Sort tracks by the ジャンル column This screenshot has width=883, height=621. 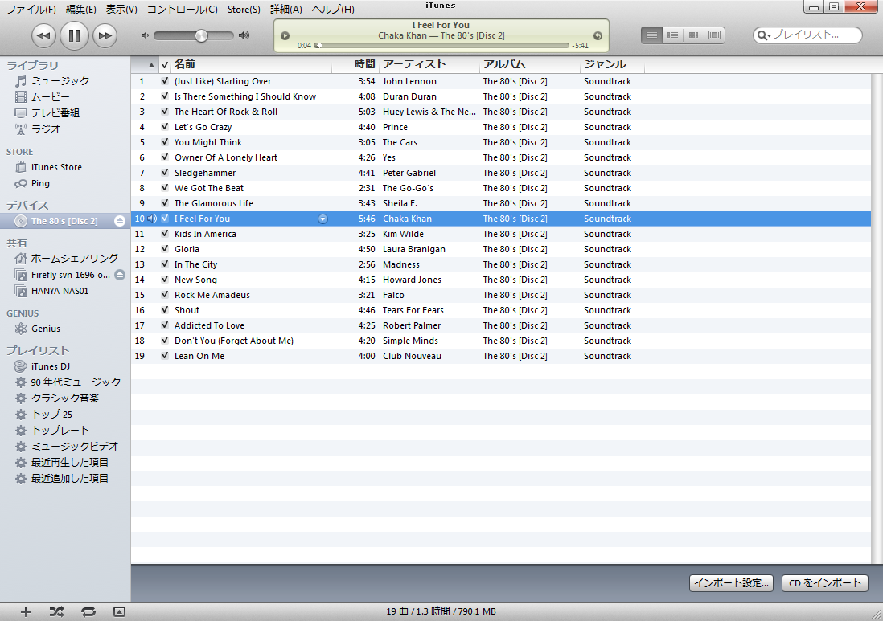tap(613, 65)
